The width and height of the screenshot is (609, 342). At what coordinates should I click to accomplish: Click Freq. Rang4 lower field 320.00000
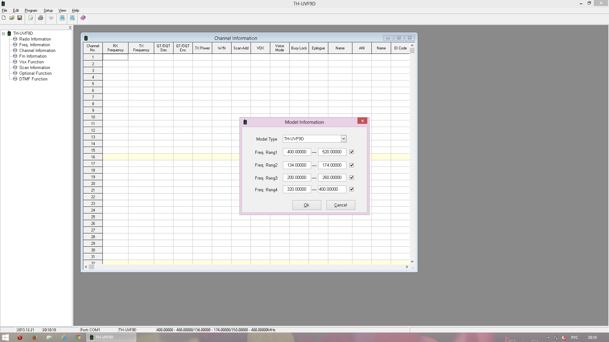pyautogui.click(x=297, y=189)
